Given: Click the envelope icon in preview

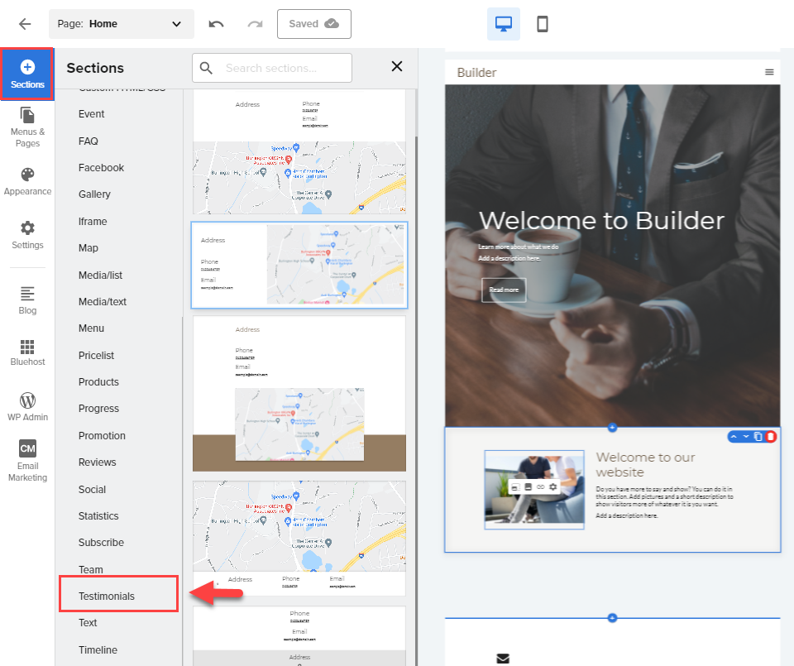Looking at the screenshot, I should pos(503,659).
